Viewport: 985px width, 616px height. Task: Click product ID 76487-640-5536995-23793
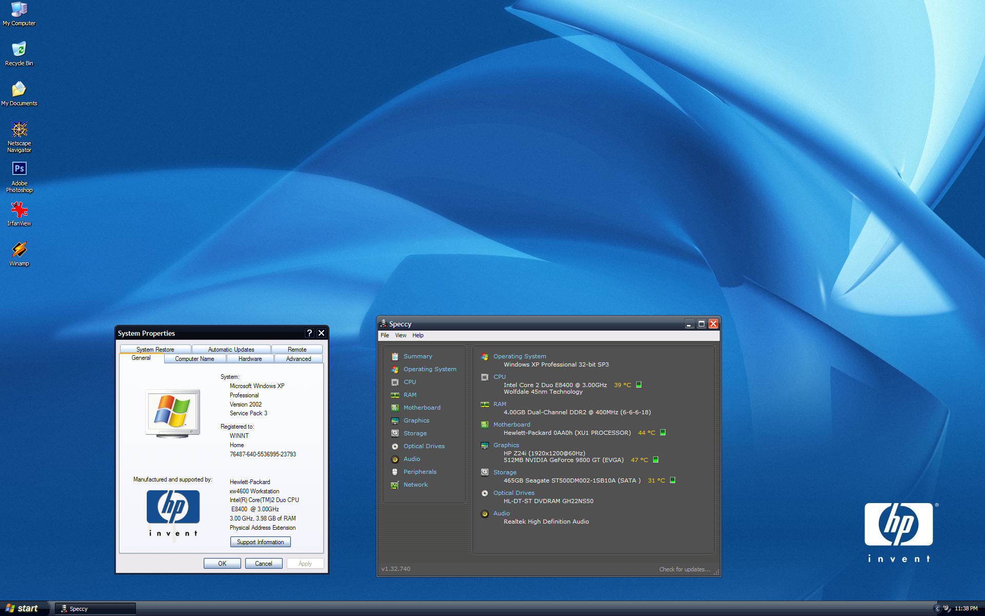(263, 454)
